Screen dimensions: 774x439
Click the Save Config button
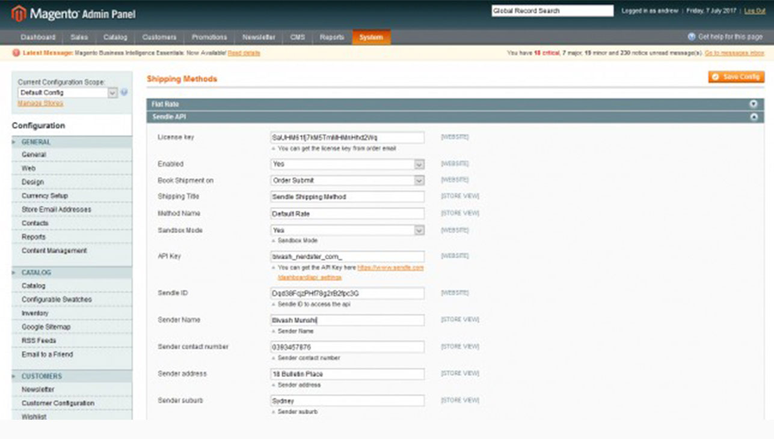[736, 77]
